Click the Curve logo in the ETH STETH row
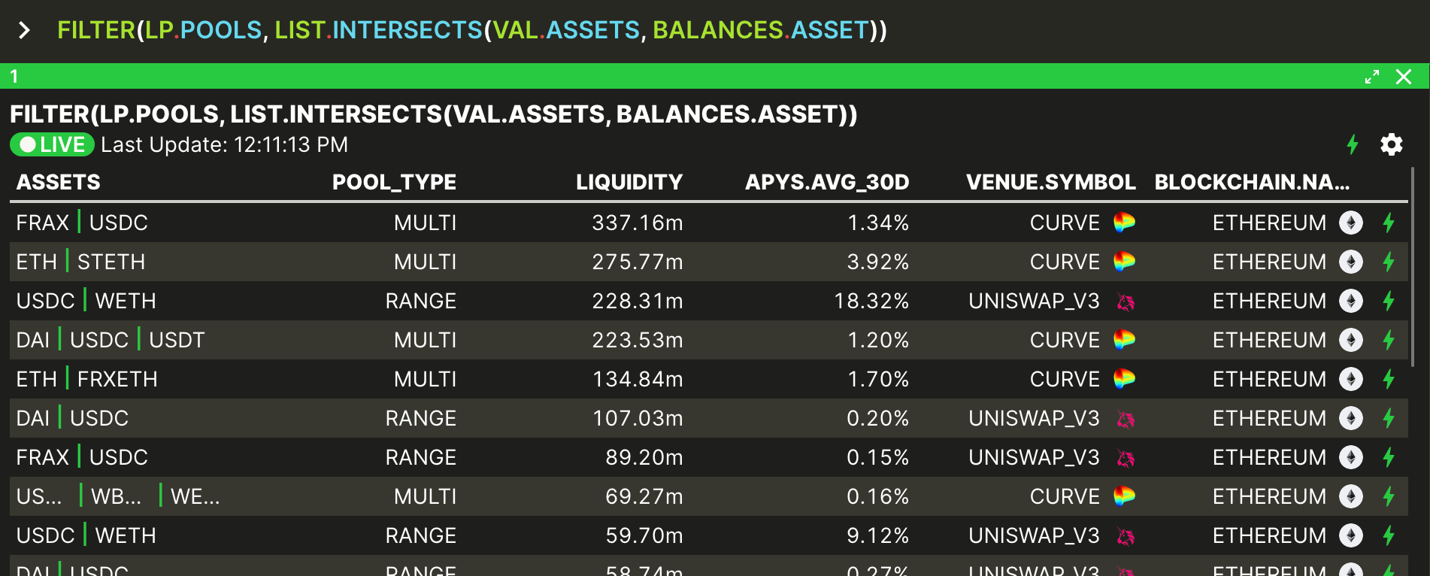This screenshot has height=576, width=1430. pos(1124,262)
